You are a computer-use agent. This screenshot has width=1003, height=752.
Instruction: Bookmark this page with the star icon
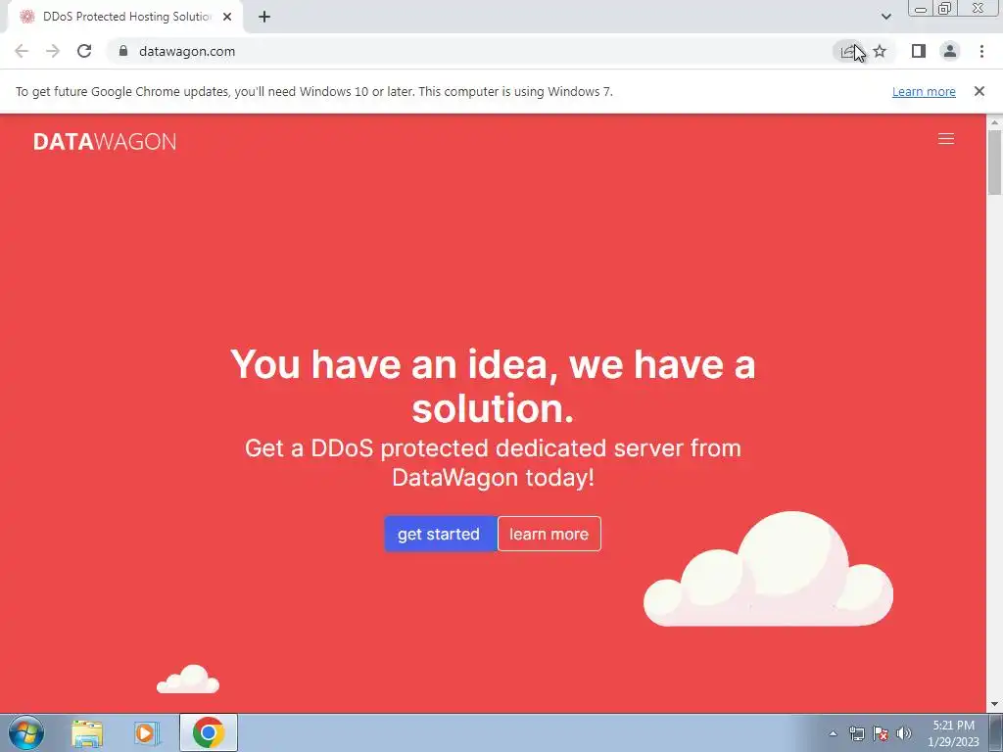pos(880,51)
